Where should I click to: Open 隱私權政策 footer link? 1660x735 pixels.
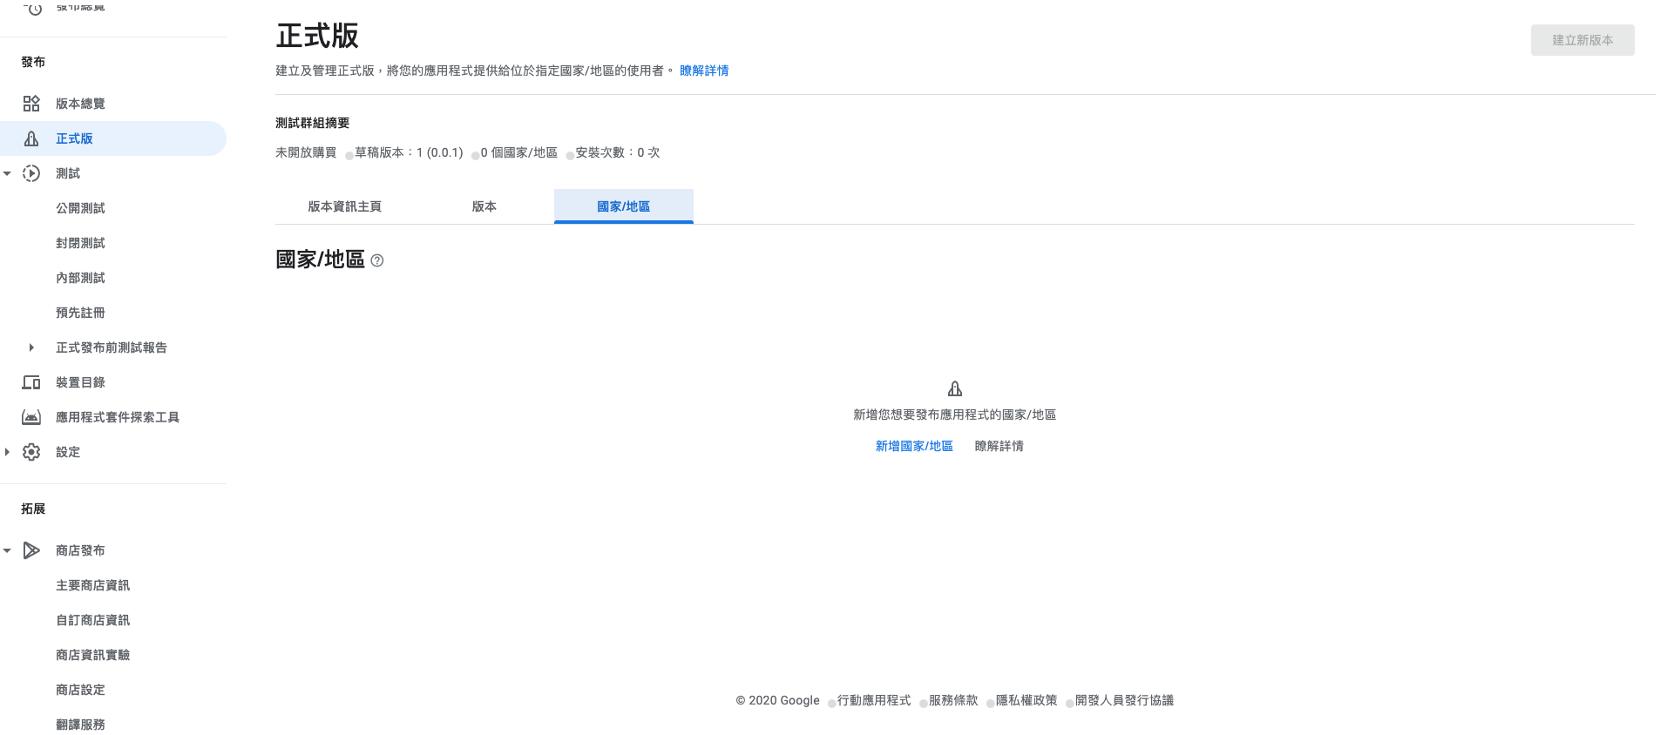pos(1026,700)
